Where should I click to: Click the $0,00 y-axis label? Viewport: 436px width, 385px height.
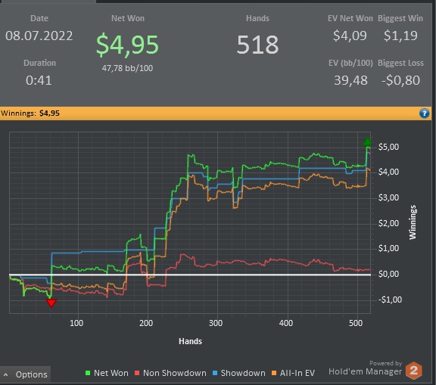pos(388,274)
